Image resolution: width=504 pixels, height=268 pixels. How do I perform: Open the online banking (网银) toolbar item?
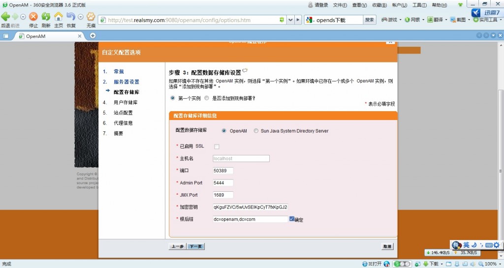coord(412,20)
